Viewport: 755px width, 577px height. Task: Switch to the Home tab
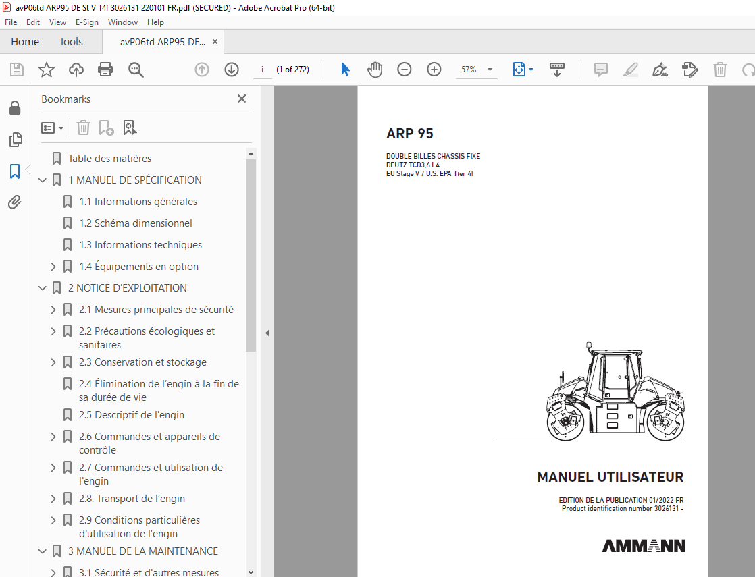(x=25, y=42)
